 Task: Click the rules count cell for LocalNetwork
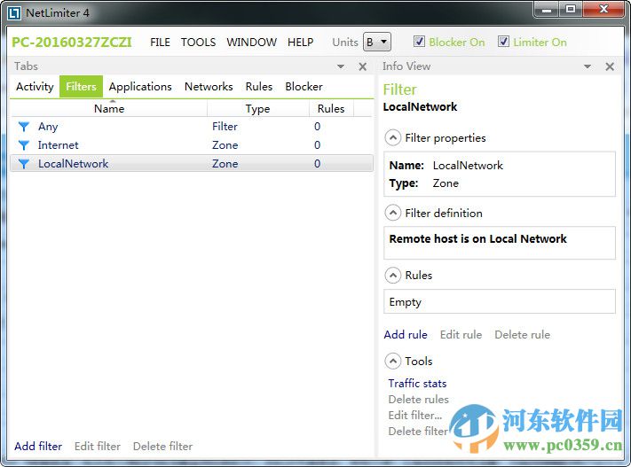317,164
